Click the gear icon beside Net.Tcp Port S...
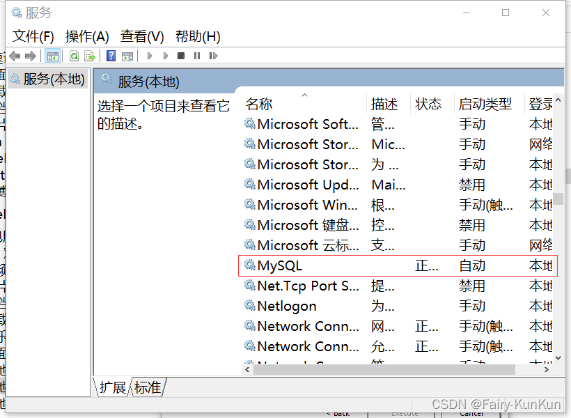This screenshot has width=571, height=418. pos(250,285)
